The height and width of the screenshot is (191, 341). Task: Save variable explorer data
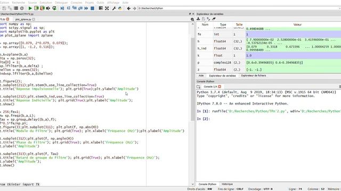(x=204, y=19)
